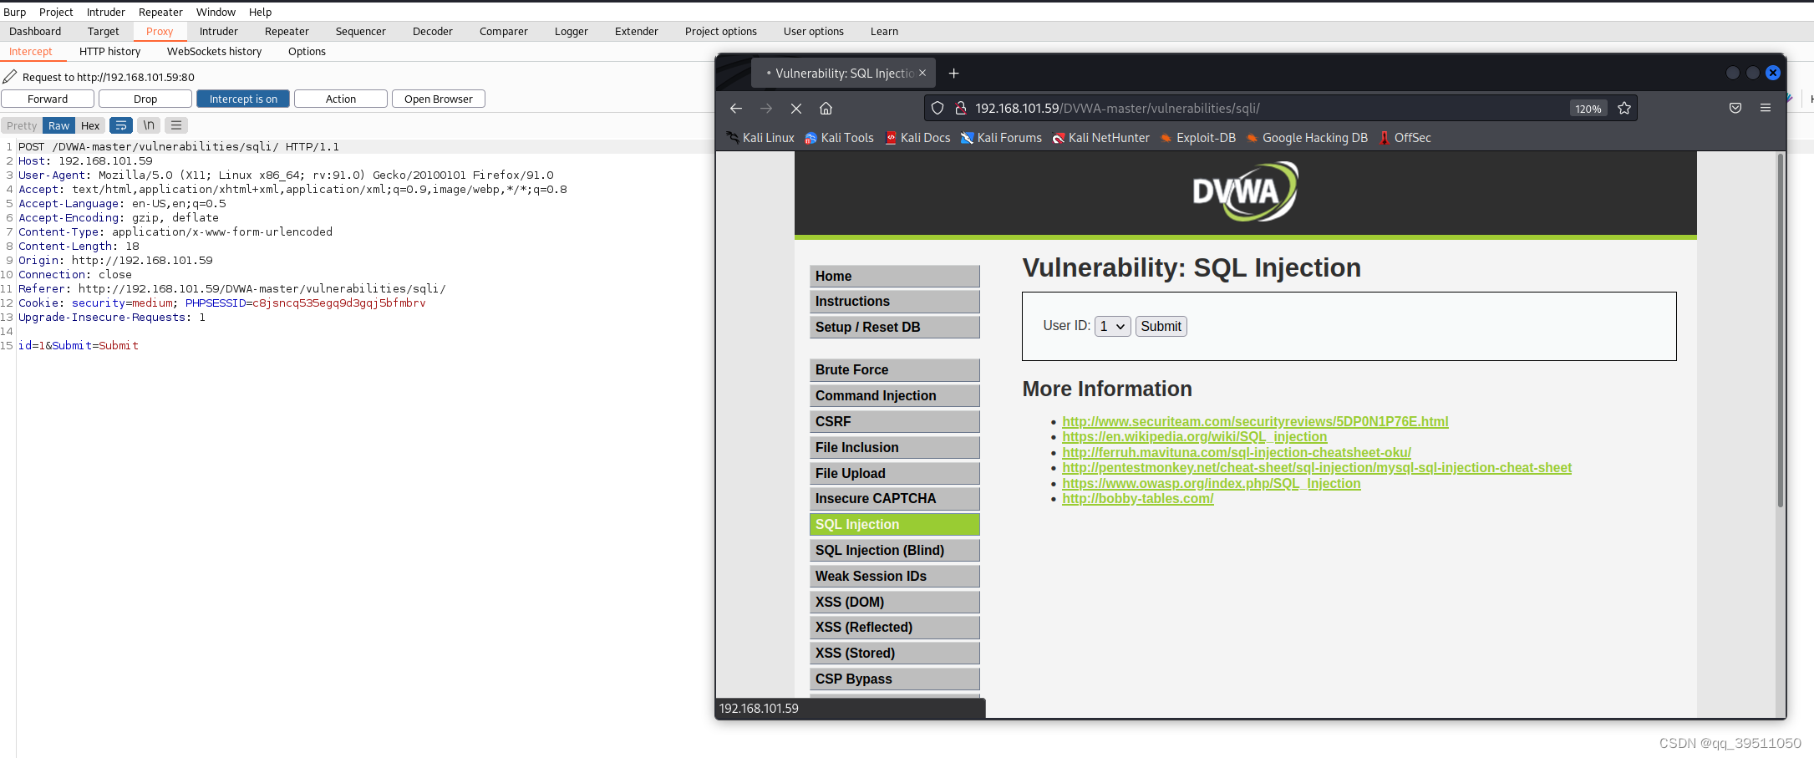The width and height of the screenshot is (1814, 758).
Task: Submit the User ID form
Action: (x=1161, y=326)
